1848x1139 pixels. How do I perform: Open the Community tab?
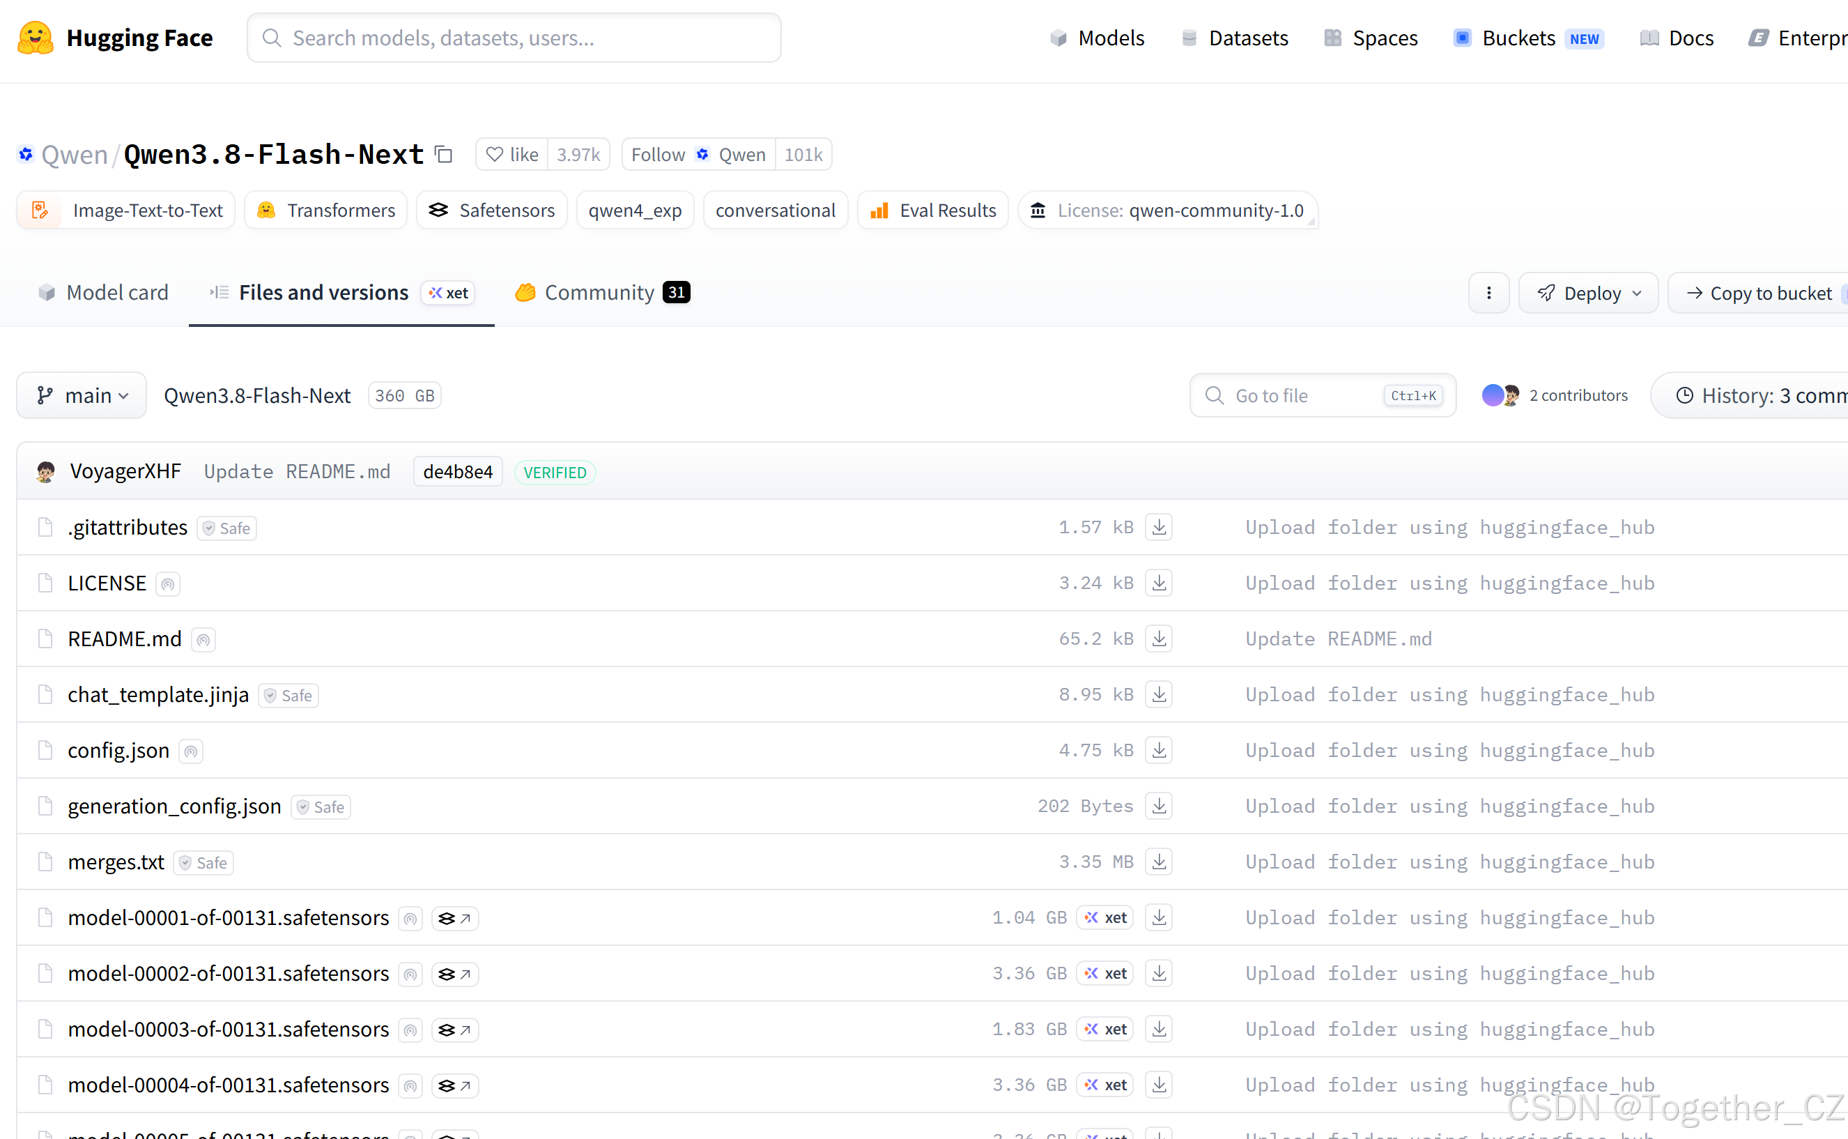coord(603,292)
